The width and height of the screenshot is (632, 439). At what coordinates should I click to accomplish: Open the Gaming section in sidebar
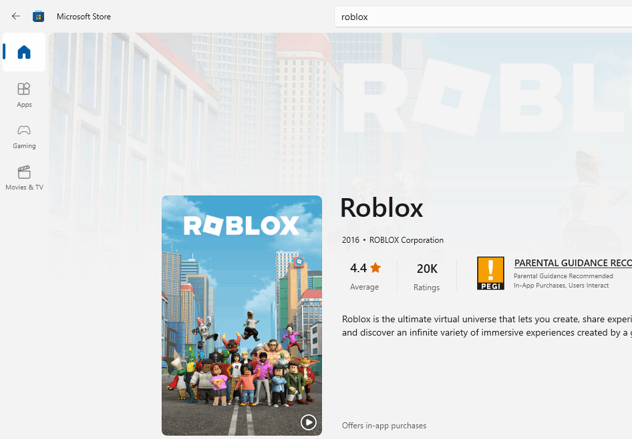pos(24,137)
